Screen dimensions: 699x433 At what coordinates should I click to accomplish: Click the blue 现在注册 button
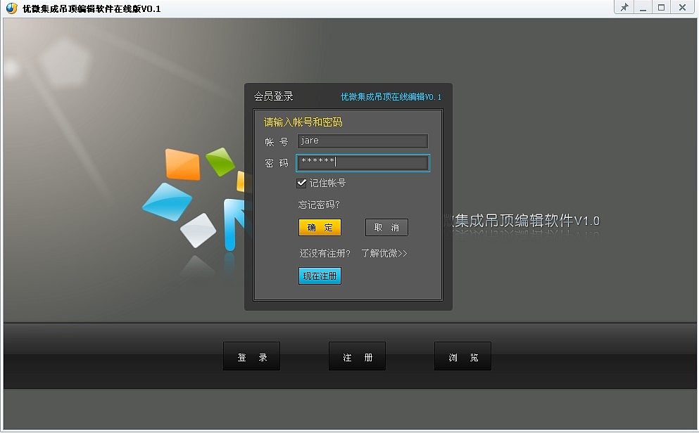click(x=320, y=276)
